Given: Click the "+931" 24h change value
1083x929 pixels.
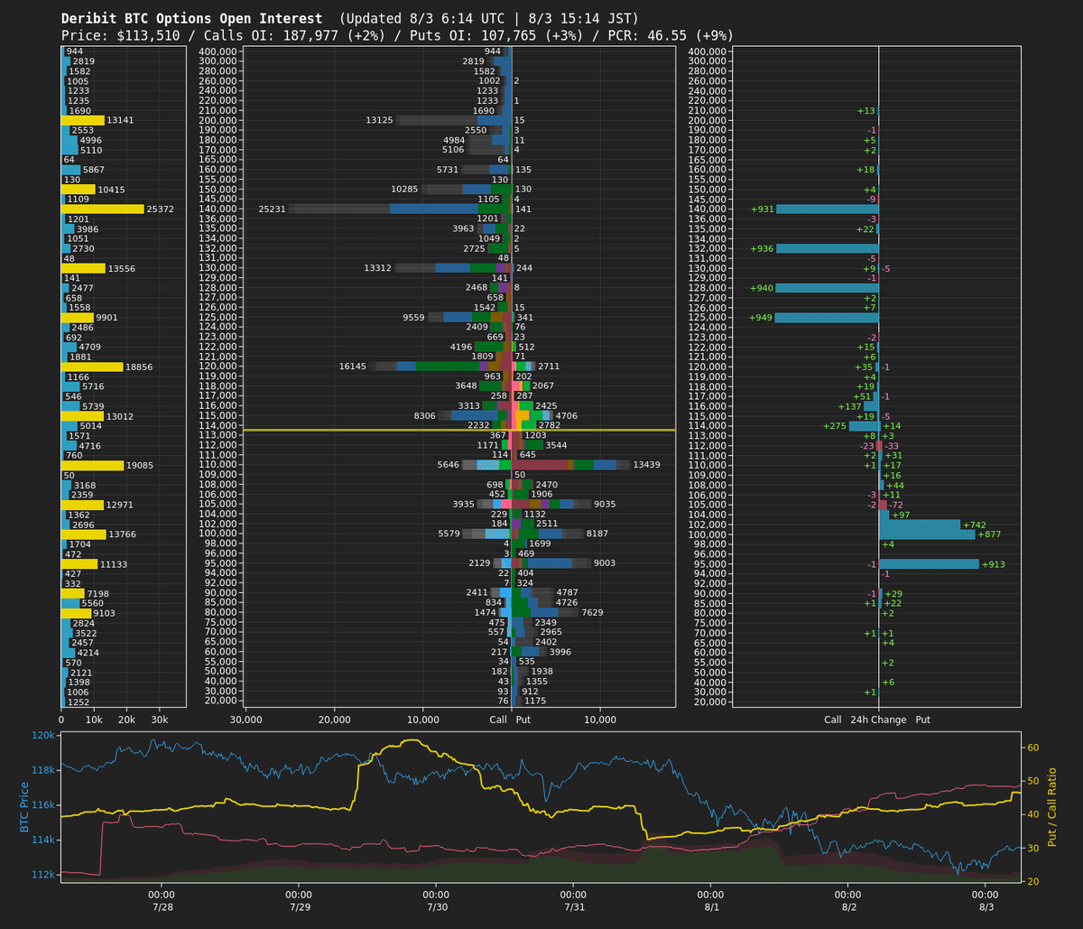Looking at the screenshot, I should coord(762,209).
